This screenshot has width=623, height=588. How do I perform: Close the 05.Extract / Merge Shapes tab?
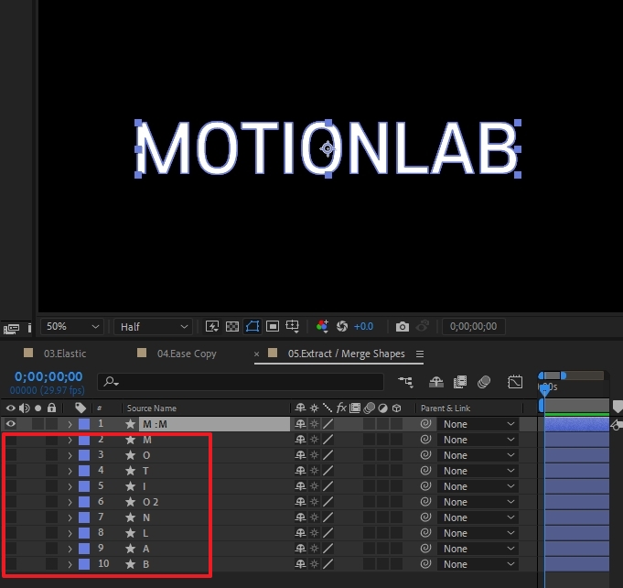tap(256, 354)
